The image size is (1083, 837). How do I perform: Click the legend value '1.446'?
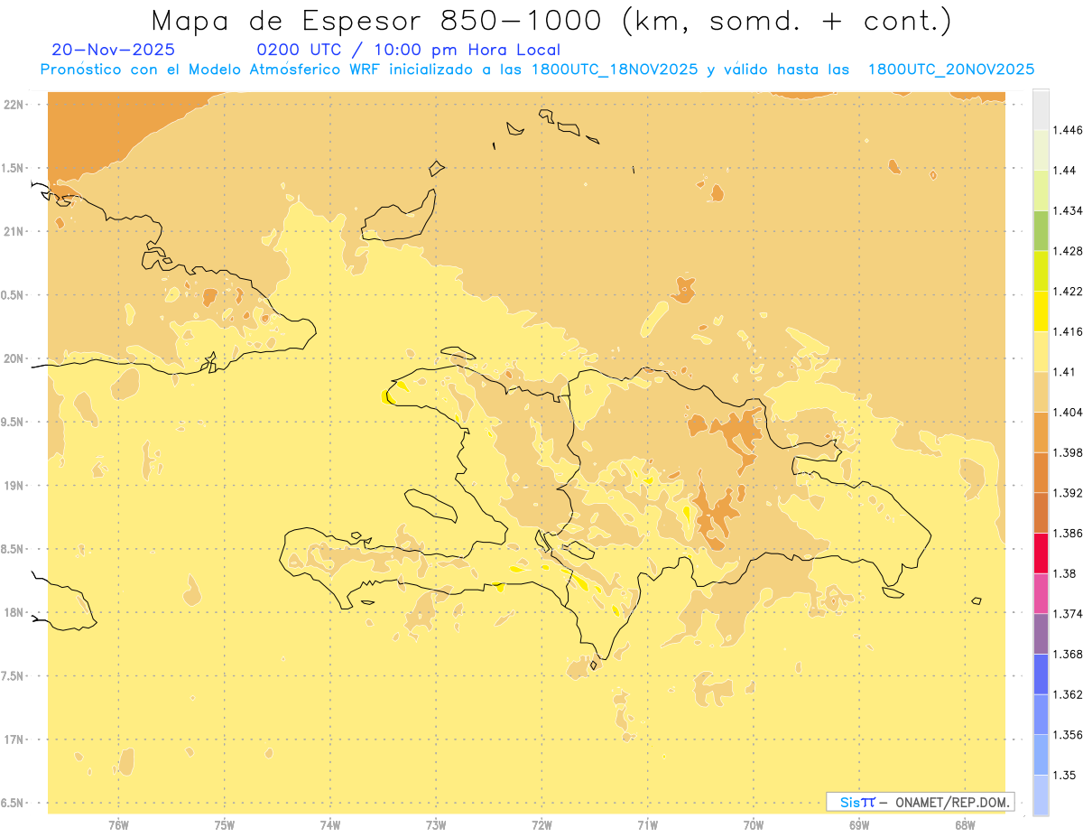click(1068, 130)
